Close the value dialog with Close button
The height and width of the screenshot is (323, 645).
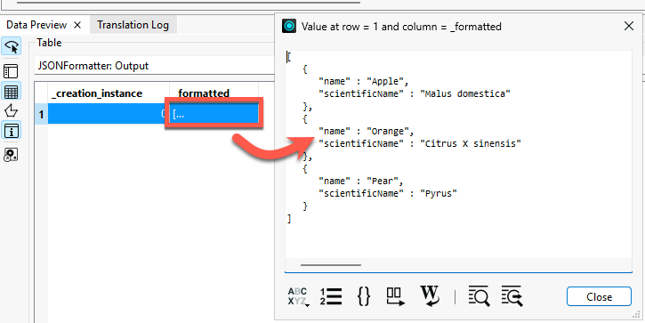pos(599,296)
